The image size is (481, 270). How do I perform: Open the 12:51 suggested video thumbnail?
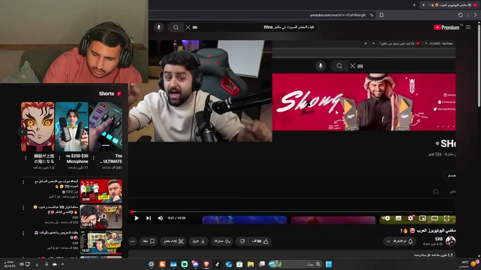point(101,242)
